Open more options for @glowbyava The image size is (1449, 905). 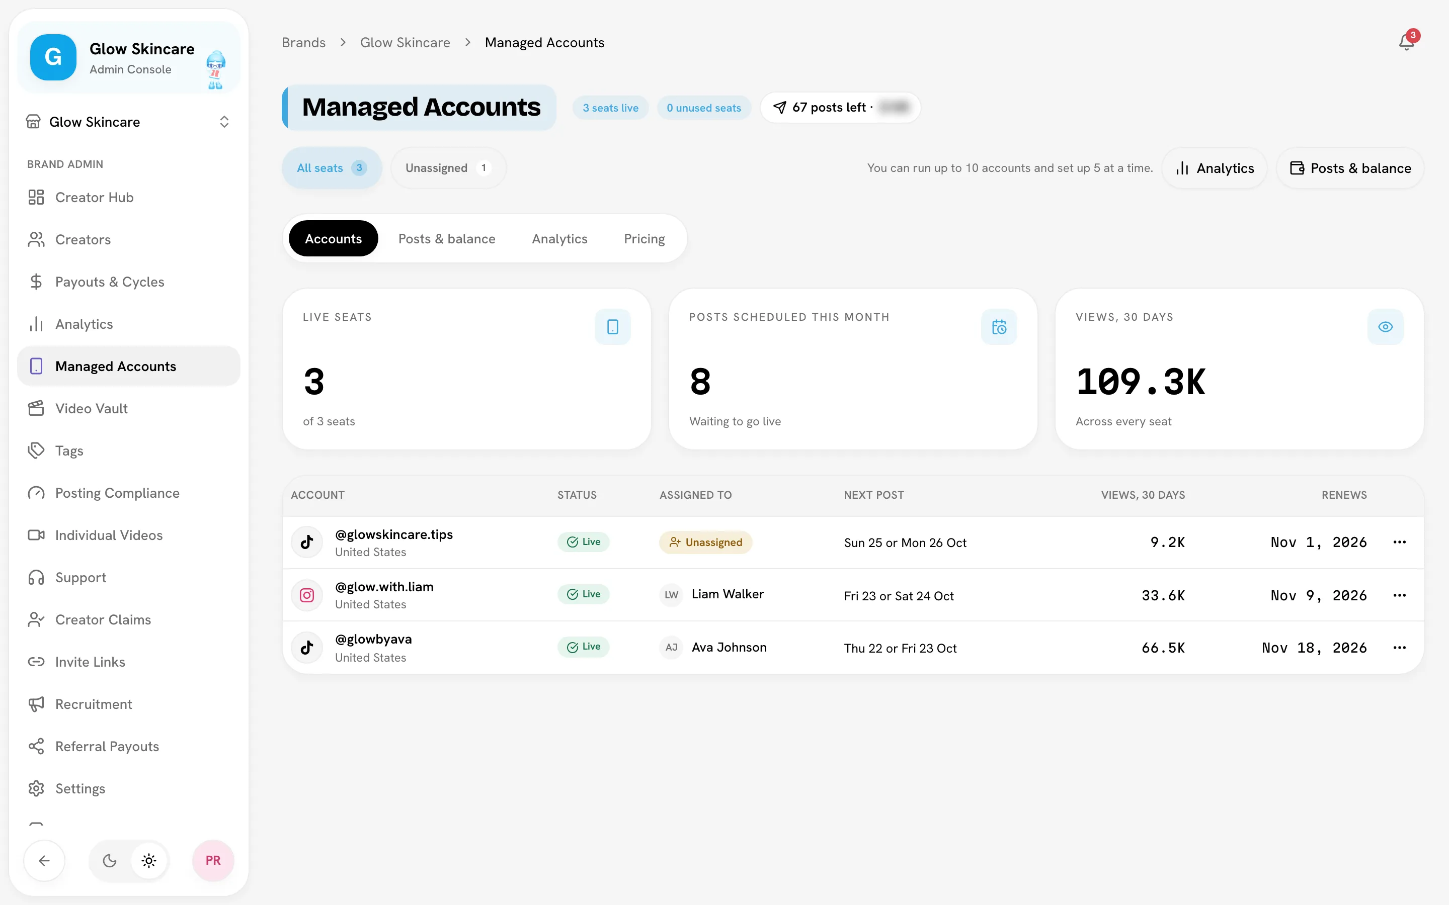click(x=1399, y=648)
